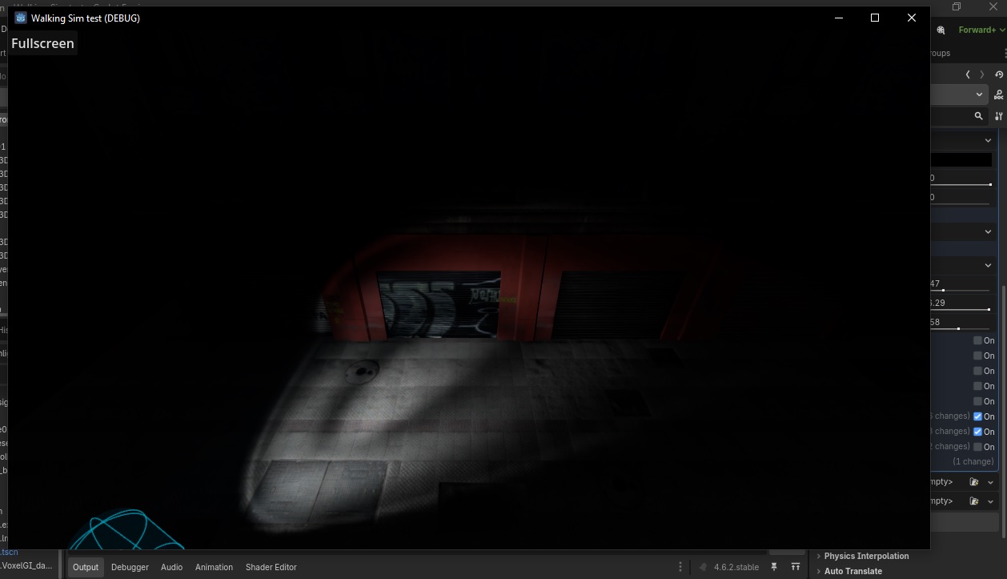
Task: Open the Forward+ renderer dropdown
Action: 981,30
